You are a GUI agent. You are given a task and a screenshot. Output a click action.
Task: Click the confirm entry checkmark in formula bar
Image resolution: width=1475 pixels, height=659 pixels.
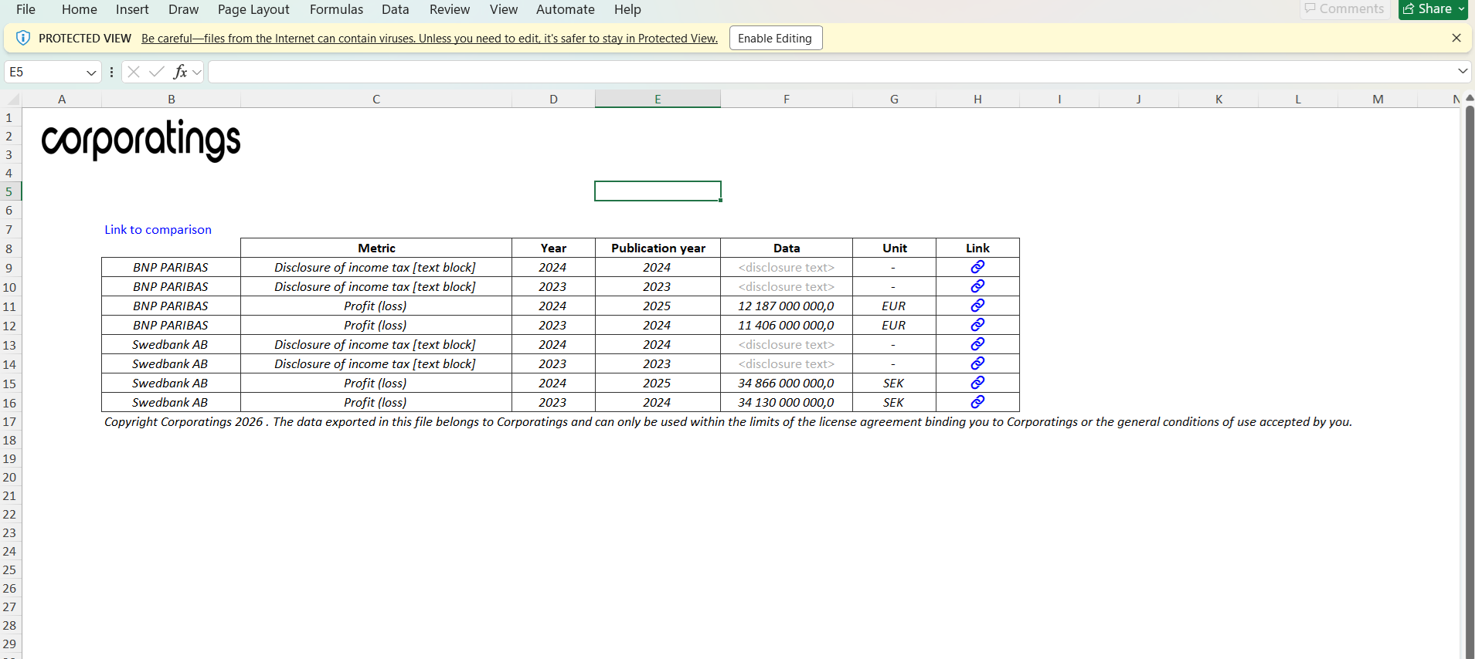[157, 72]
